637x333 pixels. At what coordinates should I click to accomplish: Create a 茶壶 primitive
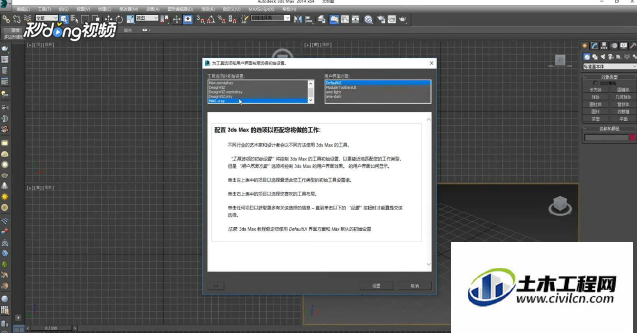(595, 119)
